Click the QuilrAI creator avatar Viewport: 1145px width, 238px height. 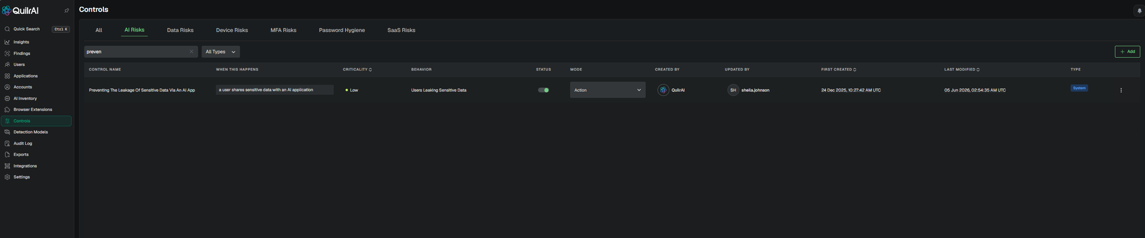click(663, 90)
